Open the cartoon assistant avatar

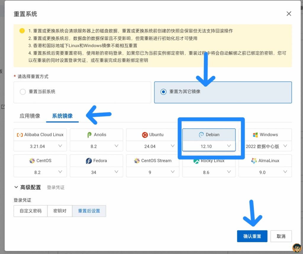(297, 248)
